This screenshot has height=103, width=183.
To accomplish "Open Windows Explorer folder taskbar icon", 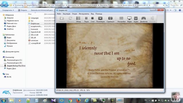I will (11, 100).
